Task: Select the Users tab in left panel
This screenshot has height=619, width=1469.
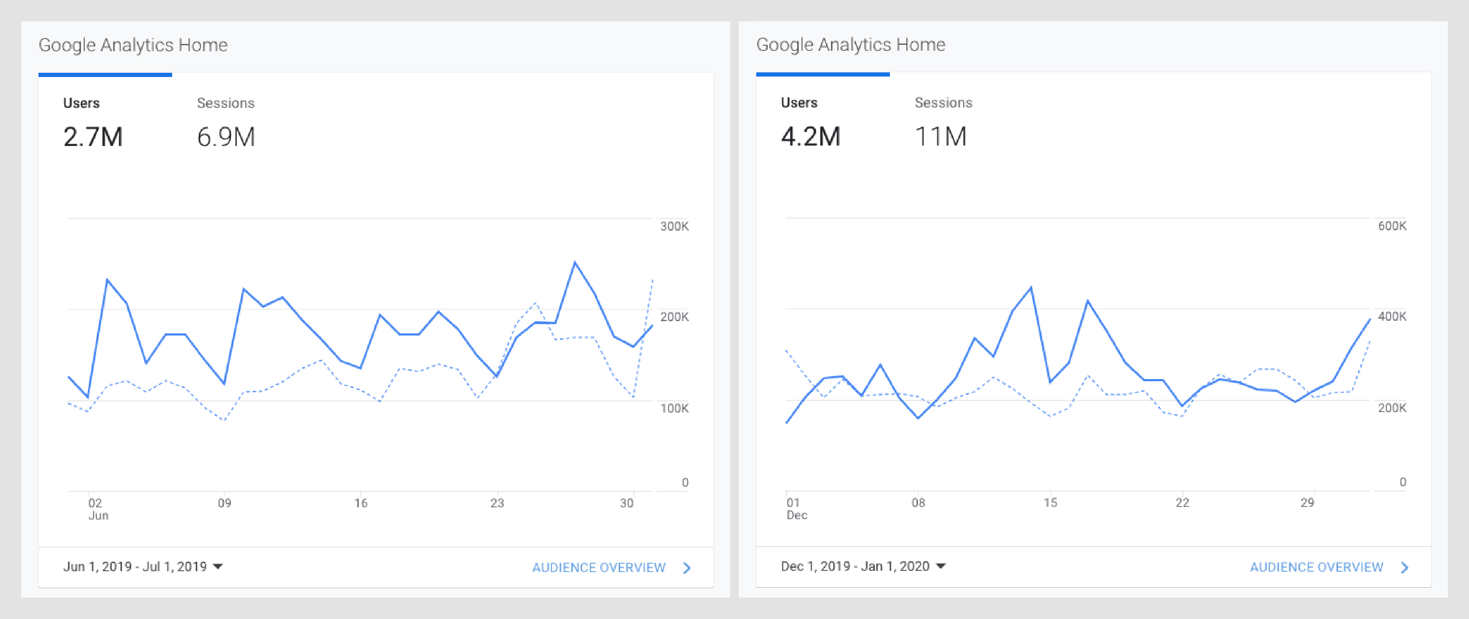Action: (82, 103)
